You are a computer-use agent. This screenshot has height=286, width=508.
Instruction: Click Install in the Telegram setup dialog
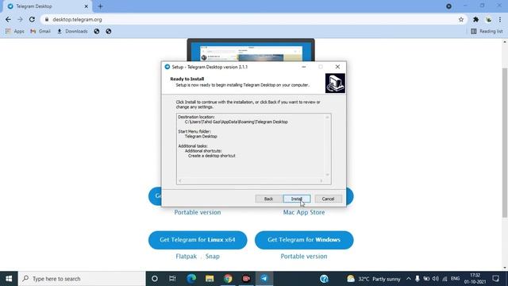point(297,199)
